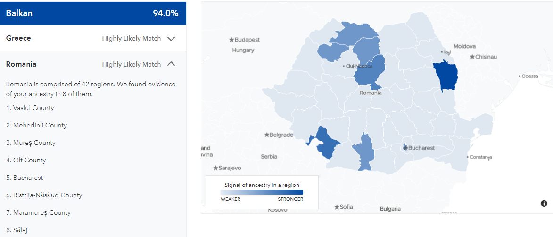Click the ancestry signal gradient bar
553x237 pixels.
coord(262,192)
